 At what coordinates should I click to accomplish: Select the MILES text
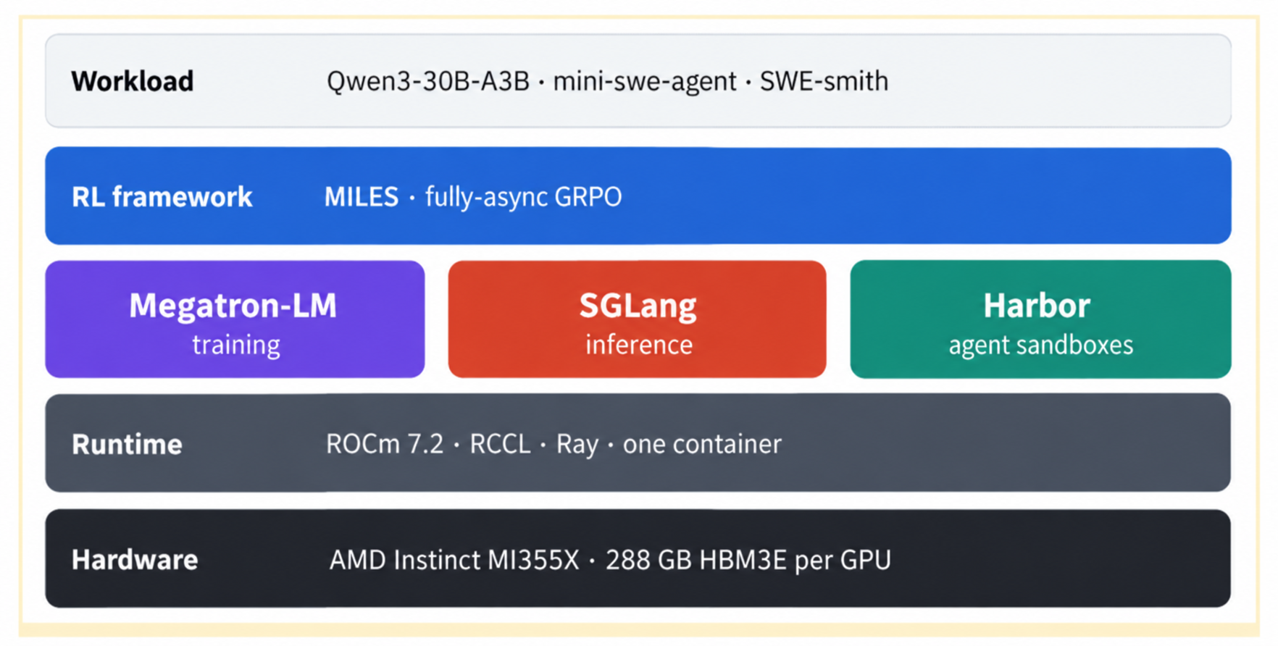pos(362,197)
